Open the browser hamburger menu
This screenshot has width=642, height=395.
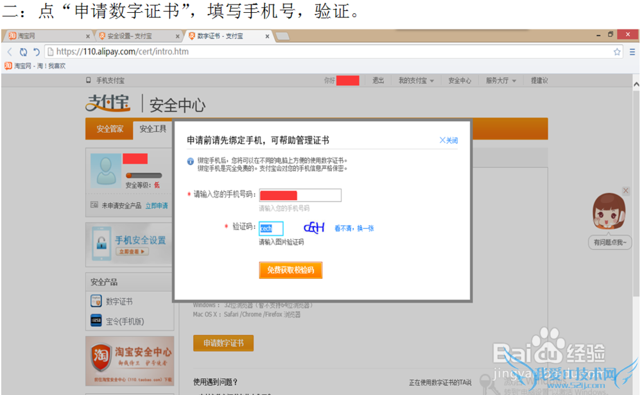tap(632, 51)
